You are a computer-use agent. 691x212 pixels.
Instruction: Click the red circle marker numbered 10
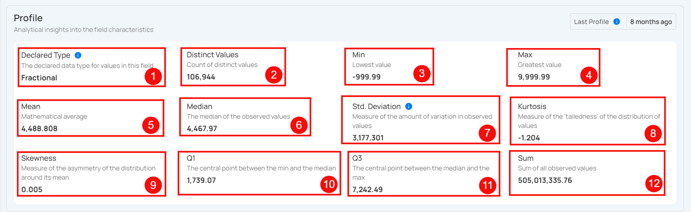328,185
